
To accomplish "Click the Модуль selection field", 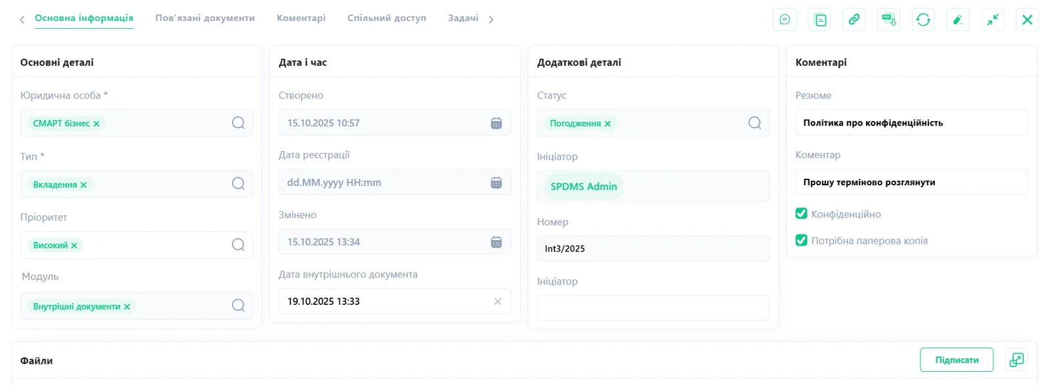I will click(137, 306).
